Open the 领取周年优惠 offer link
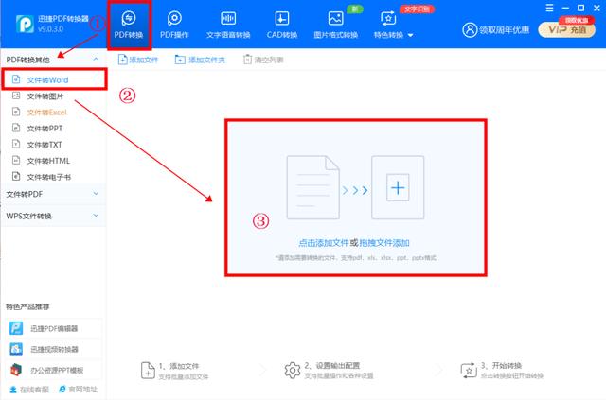Image resolution: width=606 pixels, height=400 pixels. [504, 30]
